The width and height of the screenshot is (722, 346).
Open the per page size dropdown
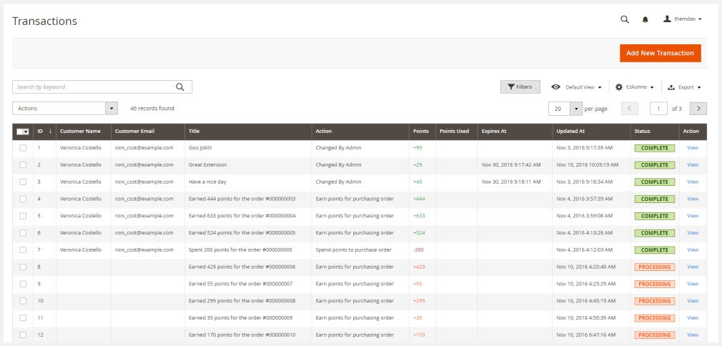[565, 109]
